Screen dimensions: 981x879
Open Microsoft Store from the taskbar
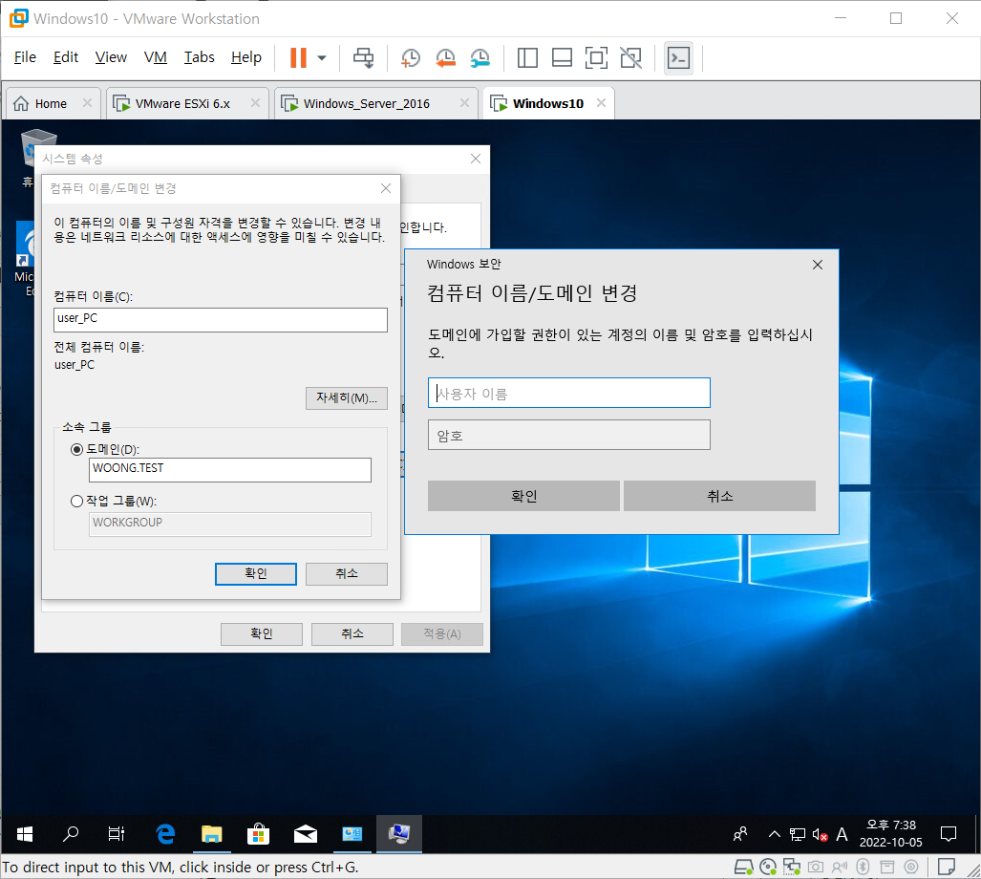[259, 834]
